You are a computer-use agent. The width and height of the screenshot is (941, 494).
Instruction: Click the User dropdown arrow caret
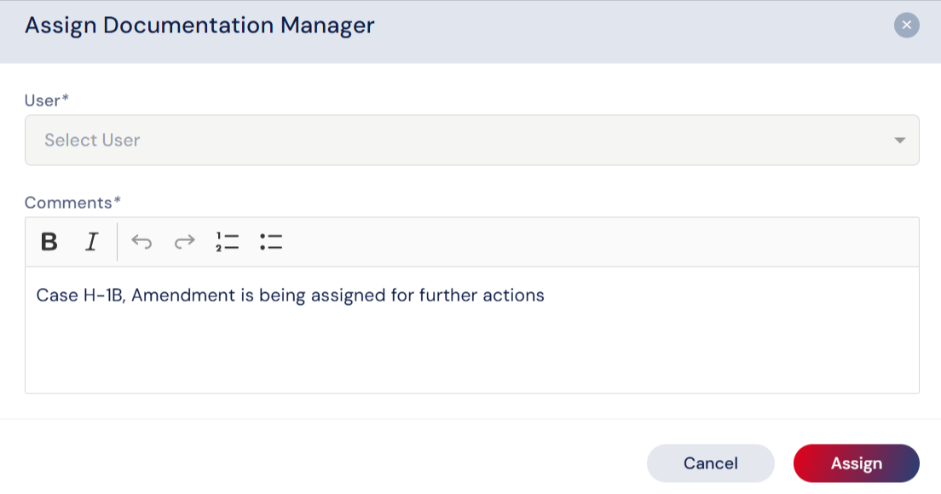tap(899, 140)
